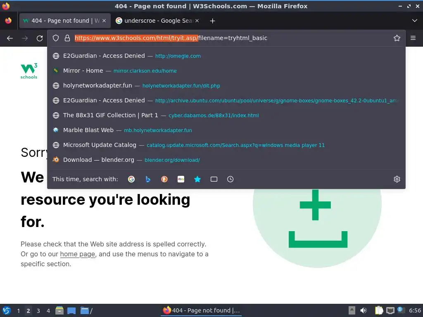Image resolution: width=423 pixels, height=317 pixels.
Task: Click the blue desktop icon in the taskbar
Action: pos(71,310)
